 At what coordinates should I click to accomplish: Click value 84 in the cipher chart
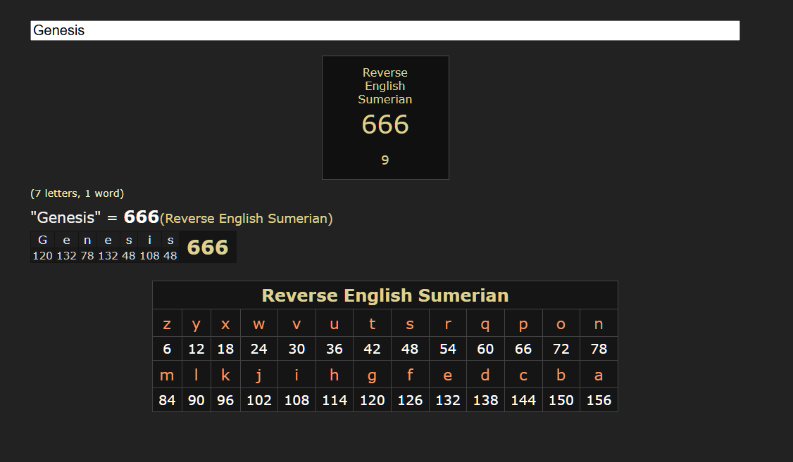click(167, 400)
